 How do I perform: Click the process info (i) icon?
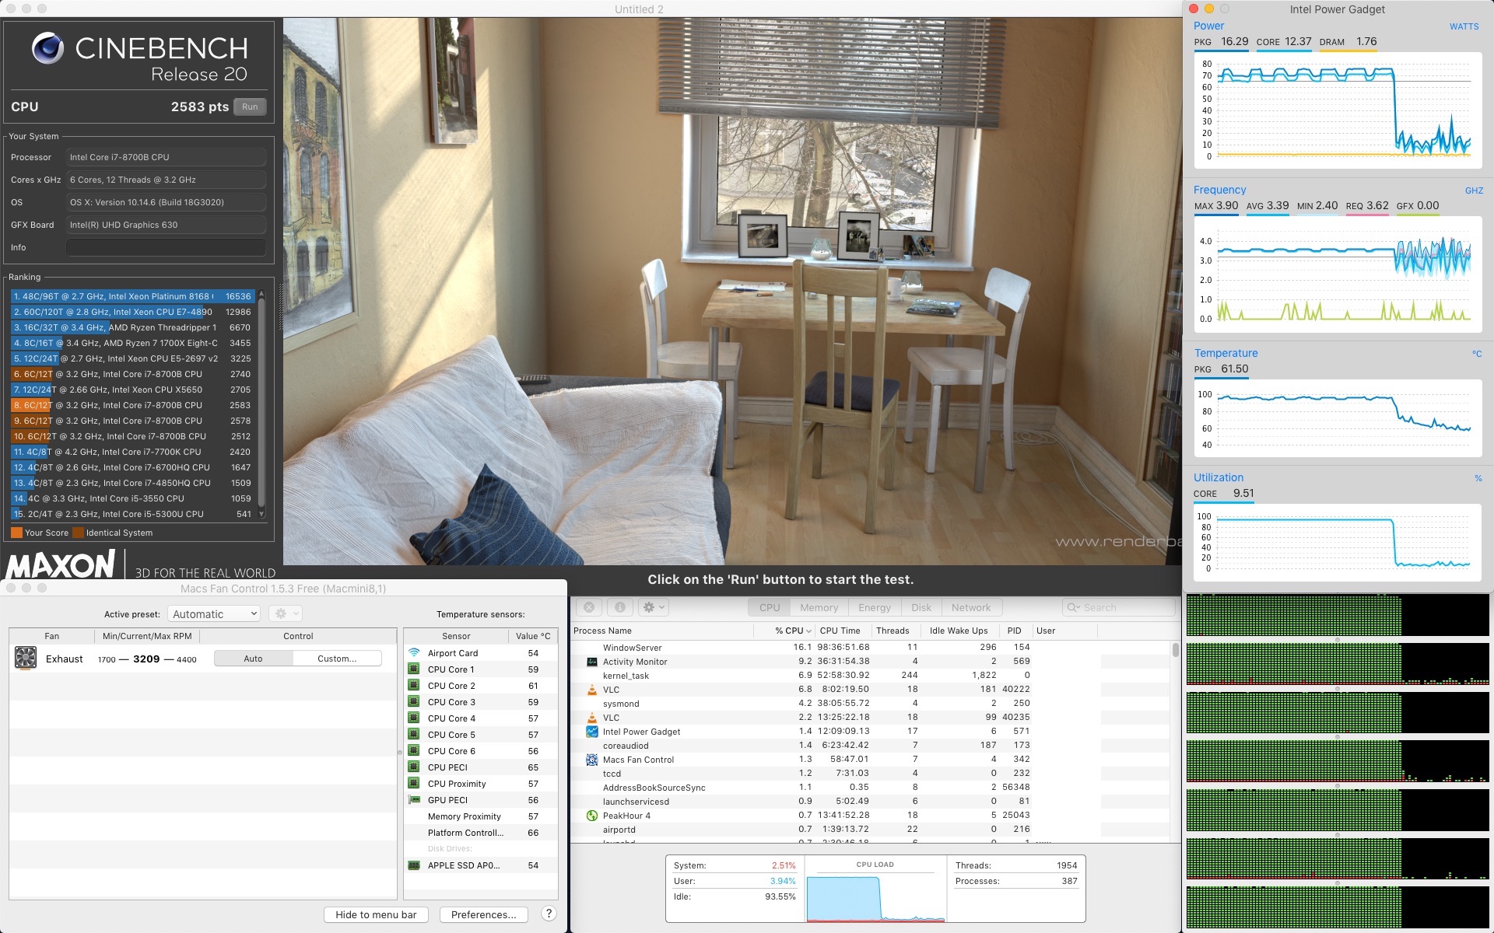(619, 607)
